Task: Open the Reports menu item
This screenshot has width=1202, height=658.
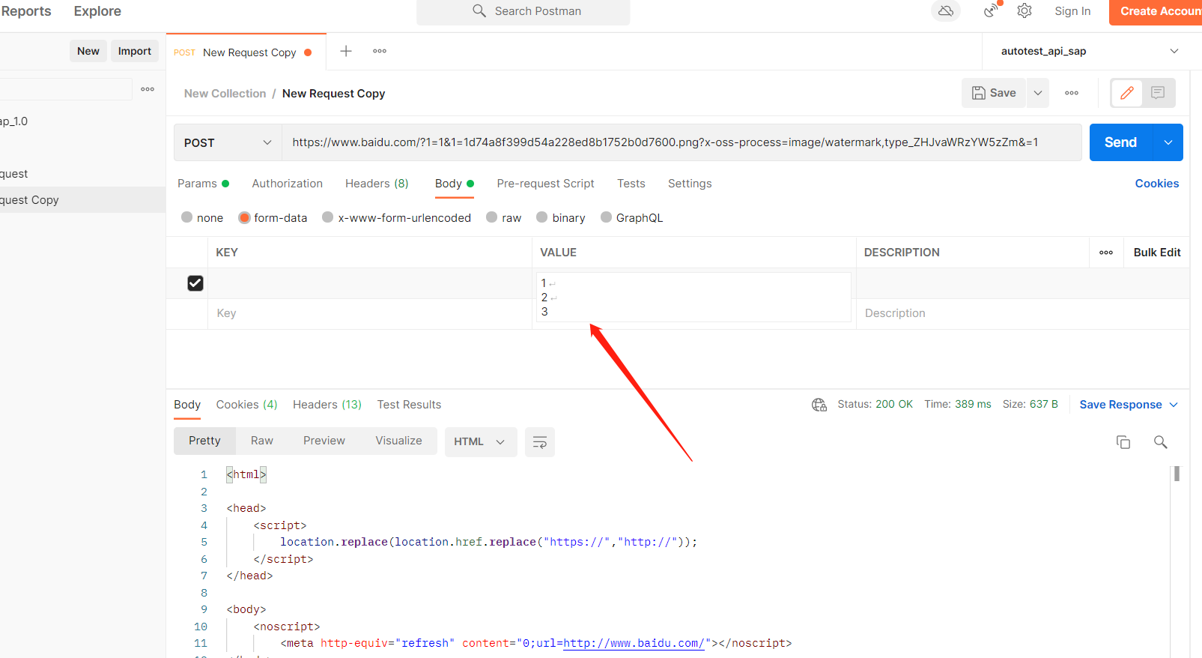Action: (x=26, y=11)
